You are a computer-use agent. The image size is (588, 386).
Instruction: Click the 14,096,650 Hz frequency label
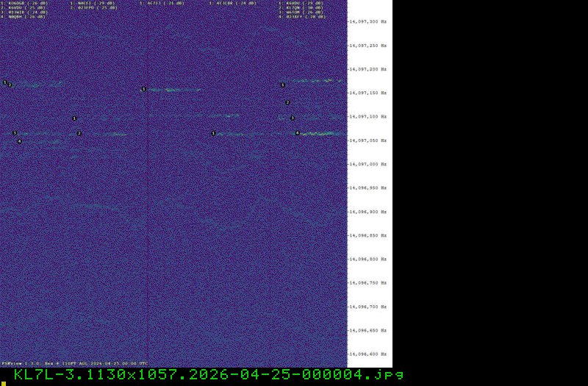pos(367,330)
